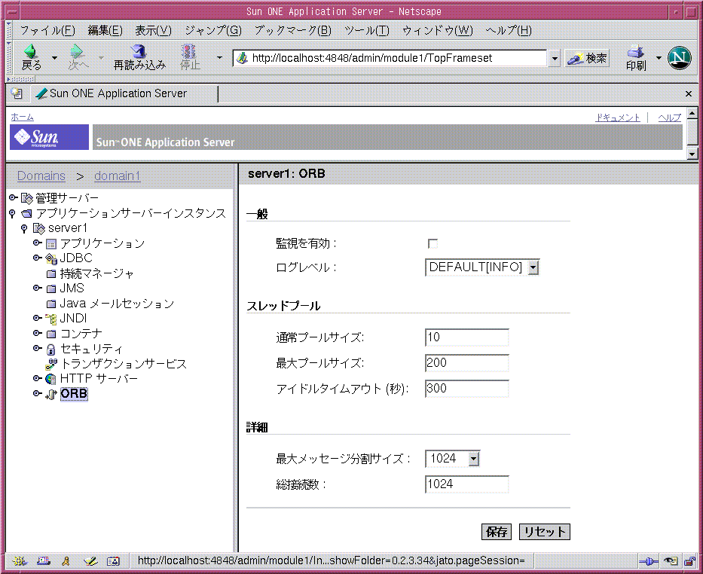Expand the 管理サーバー tree node
Screen dimensions: 703x574
(13, 197)
